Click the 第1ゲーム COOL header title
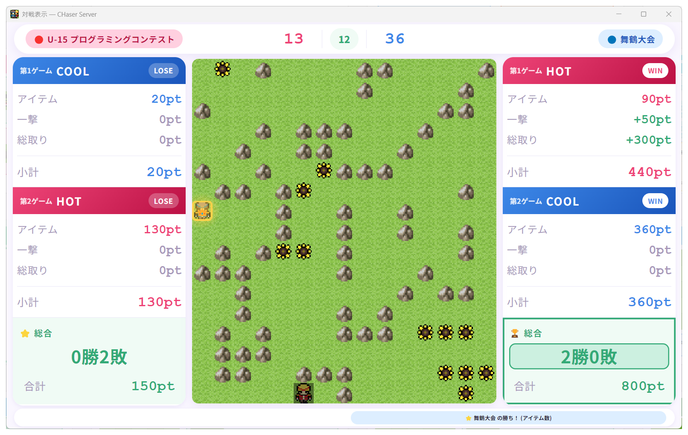Viewport: 688px width, 435px height. point(55,71)
